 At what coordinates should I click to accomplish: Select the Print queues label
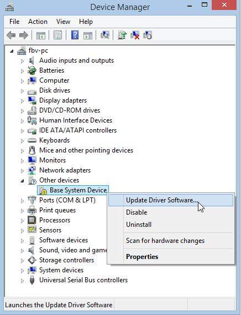click(x=57, y=210)
